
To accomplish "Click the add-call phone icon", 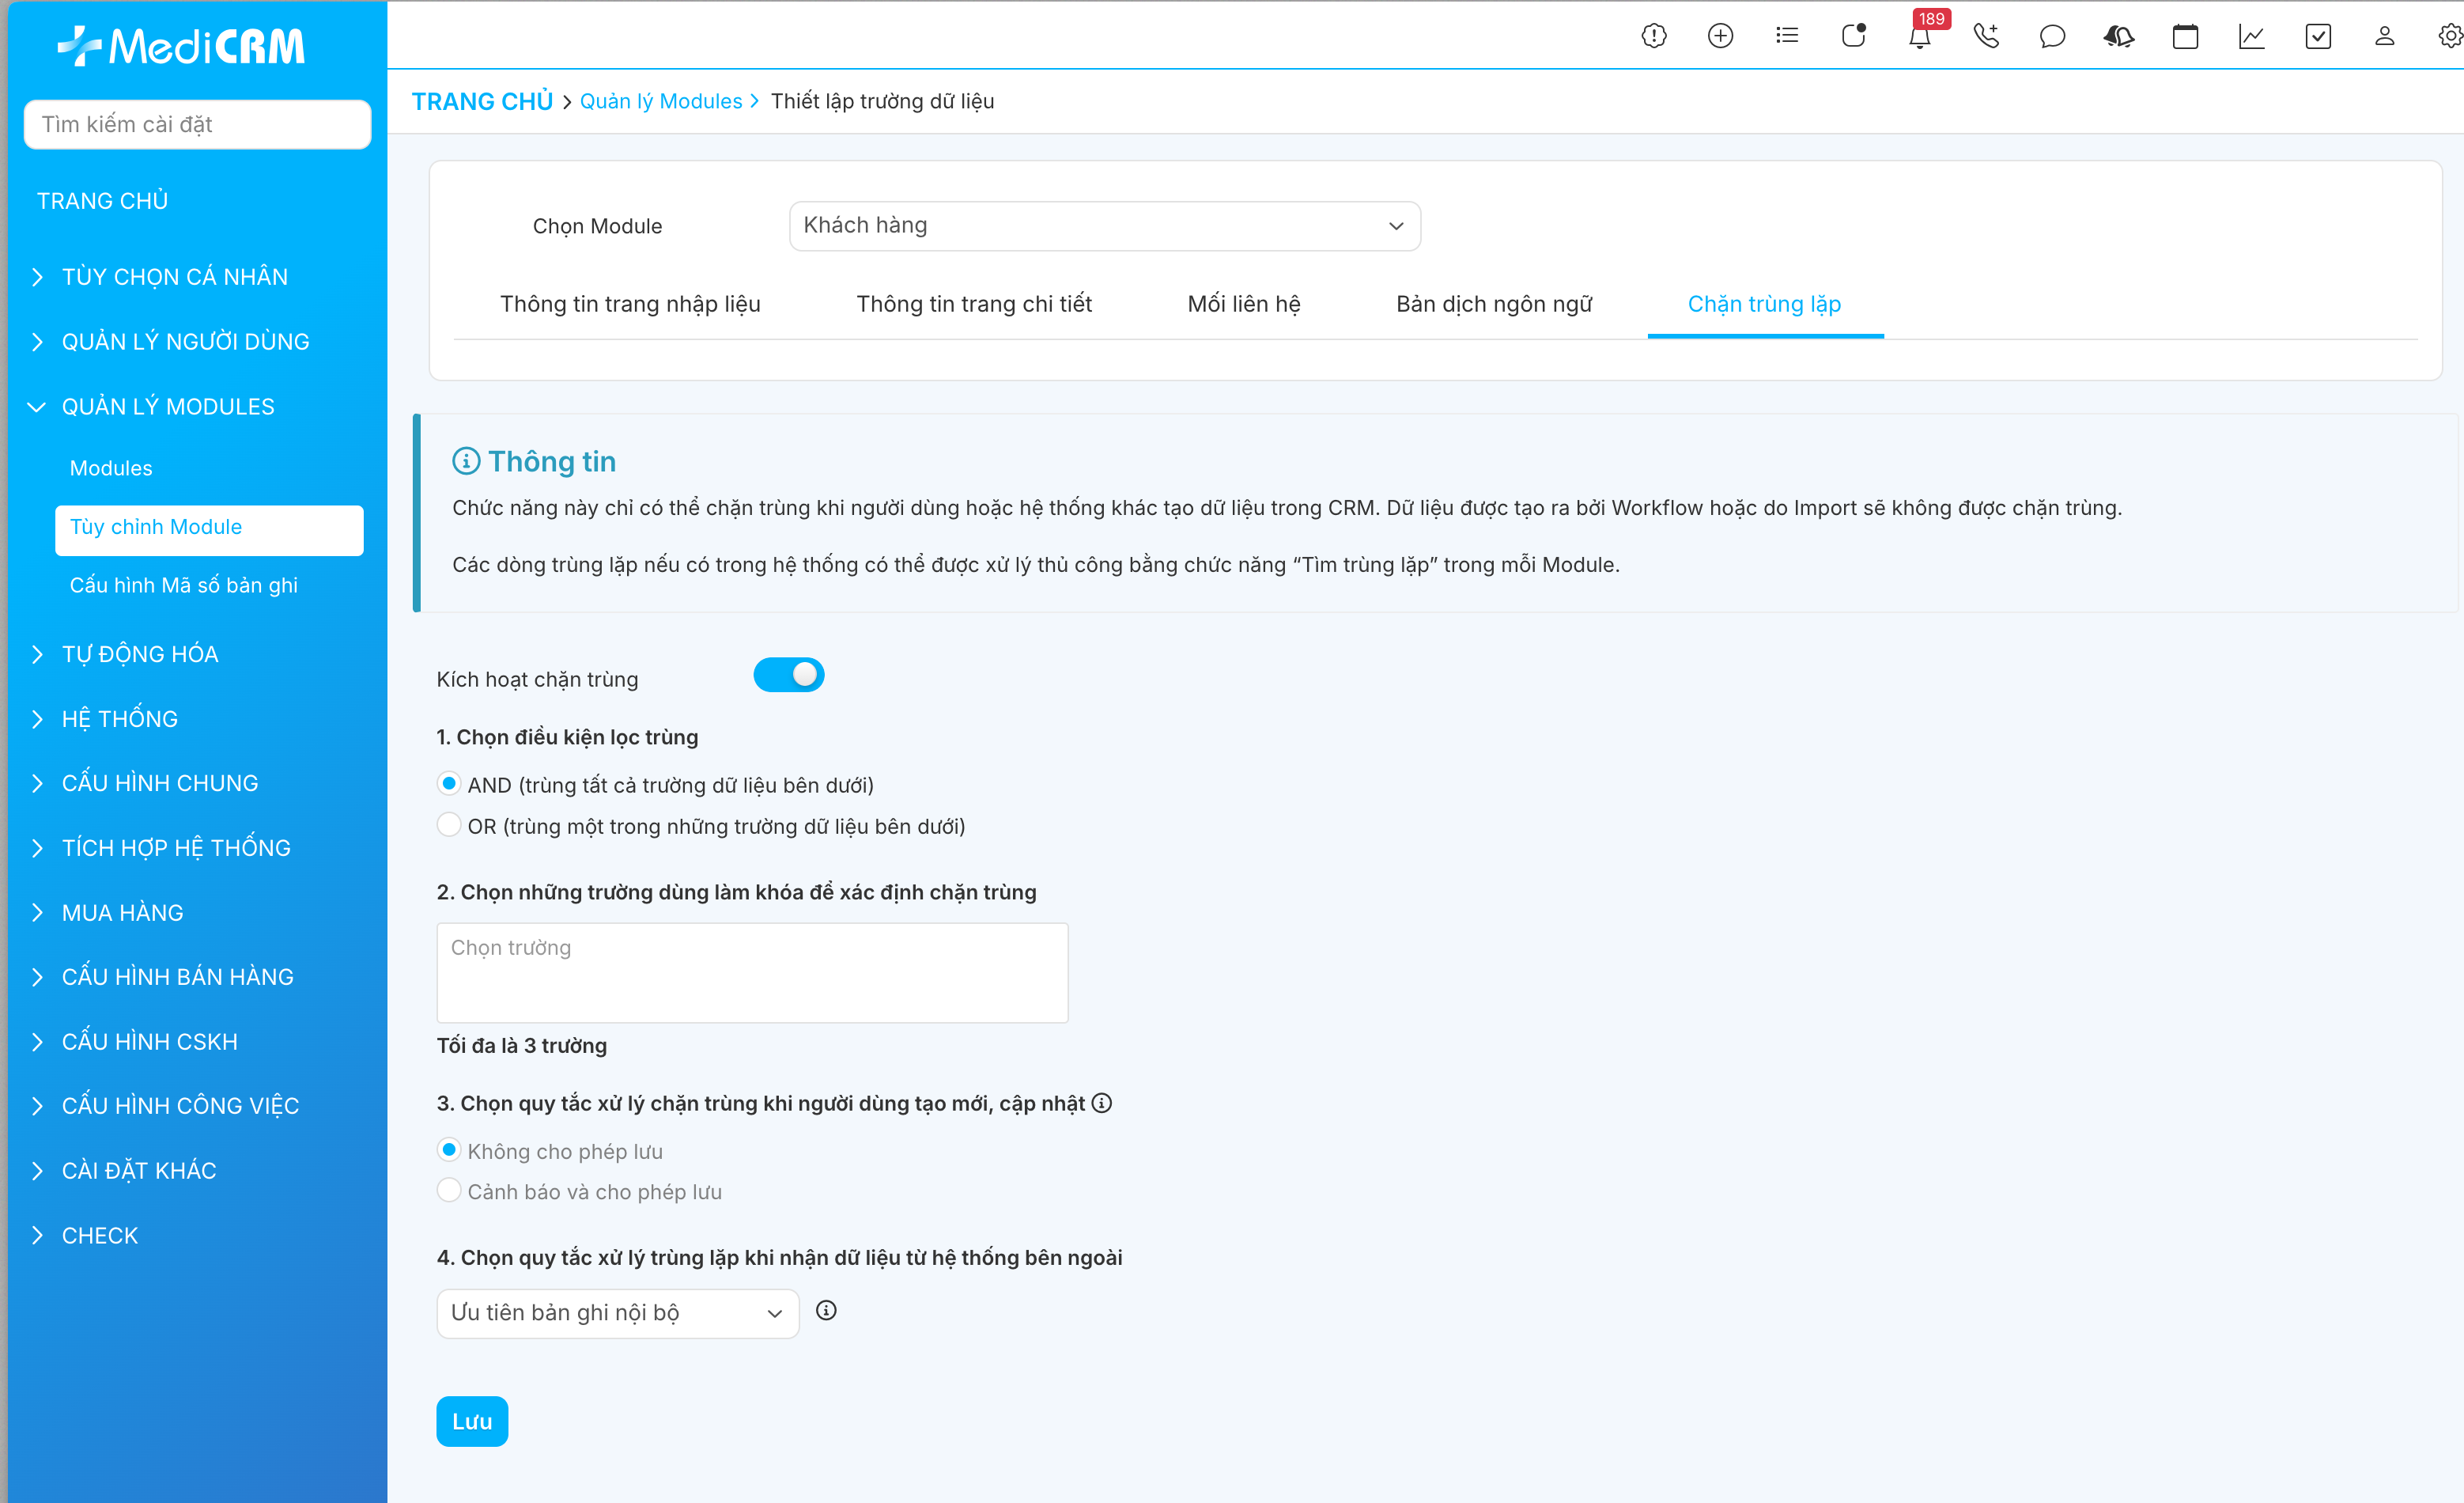I will [1986, 37].
